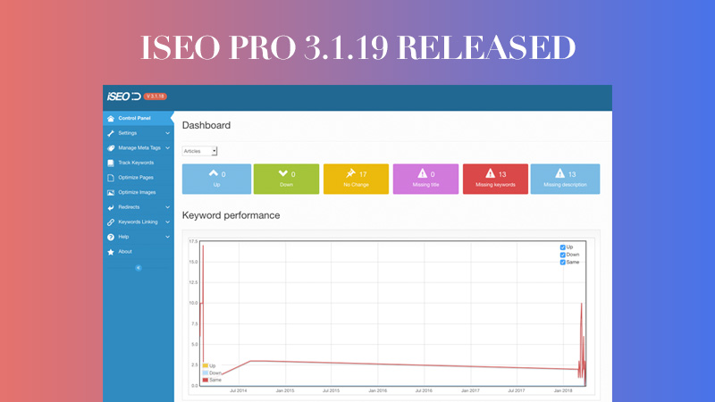715x402 pixels.
Task: Click the yellow No Change tile
Action: tap(356, 179)
